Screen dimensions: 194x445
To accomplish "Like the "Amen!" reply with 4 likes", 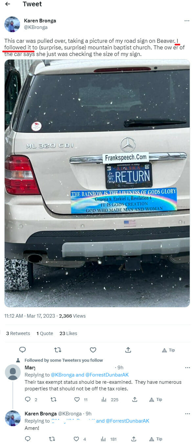I will pyautogui.click(x=80, y=439).
